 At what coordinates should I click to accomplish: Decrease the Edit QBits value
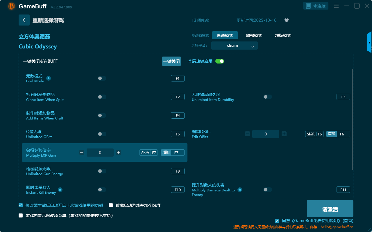point(247,134)
